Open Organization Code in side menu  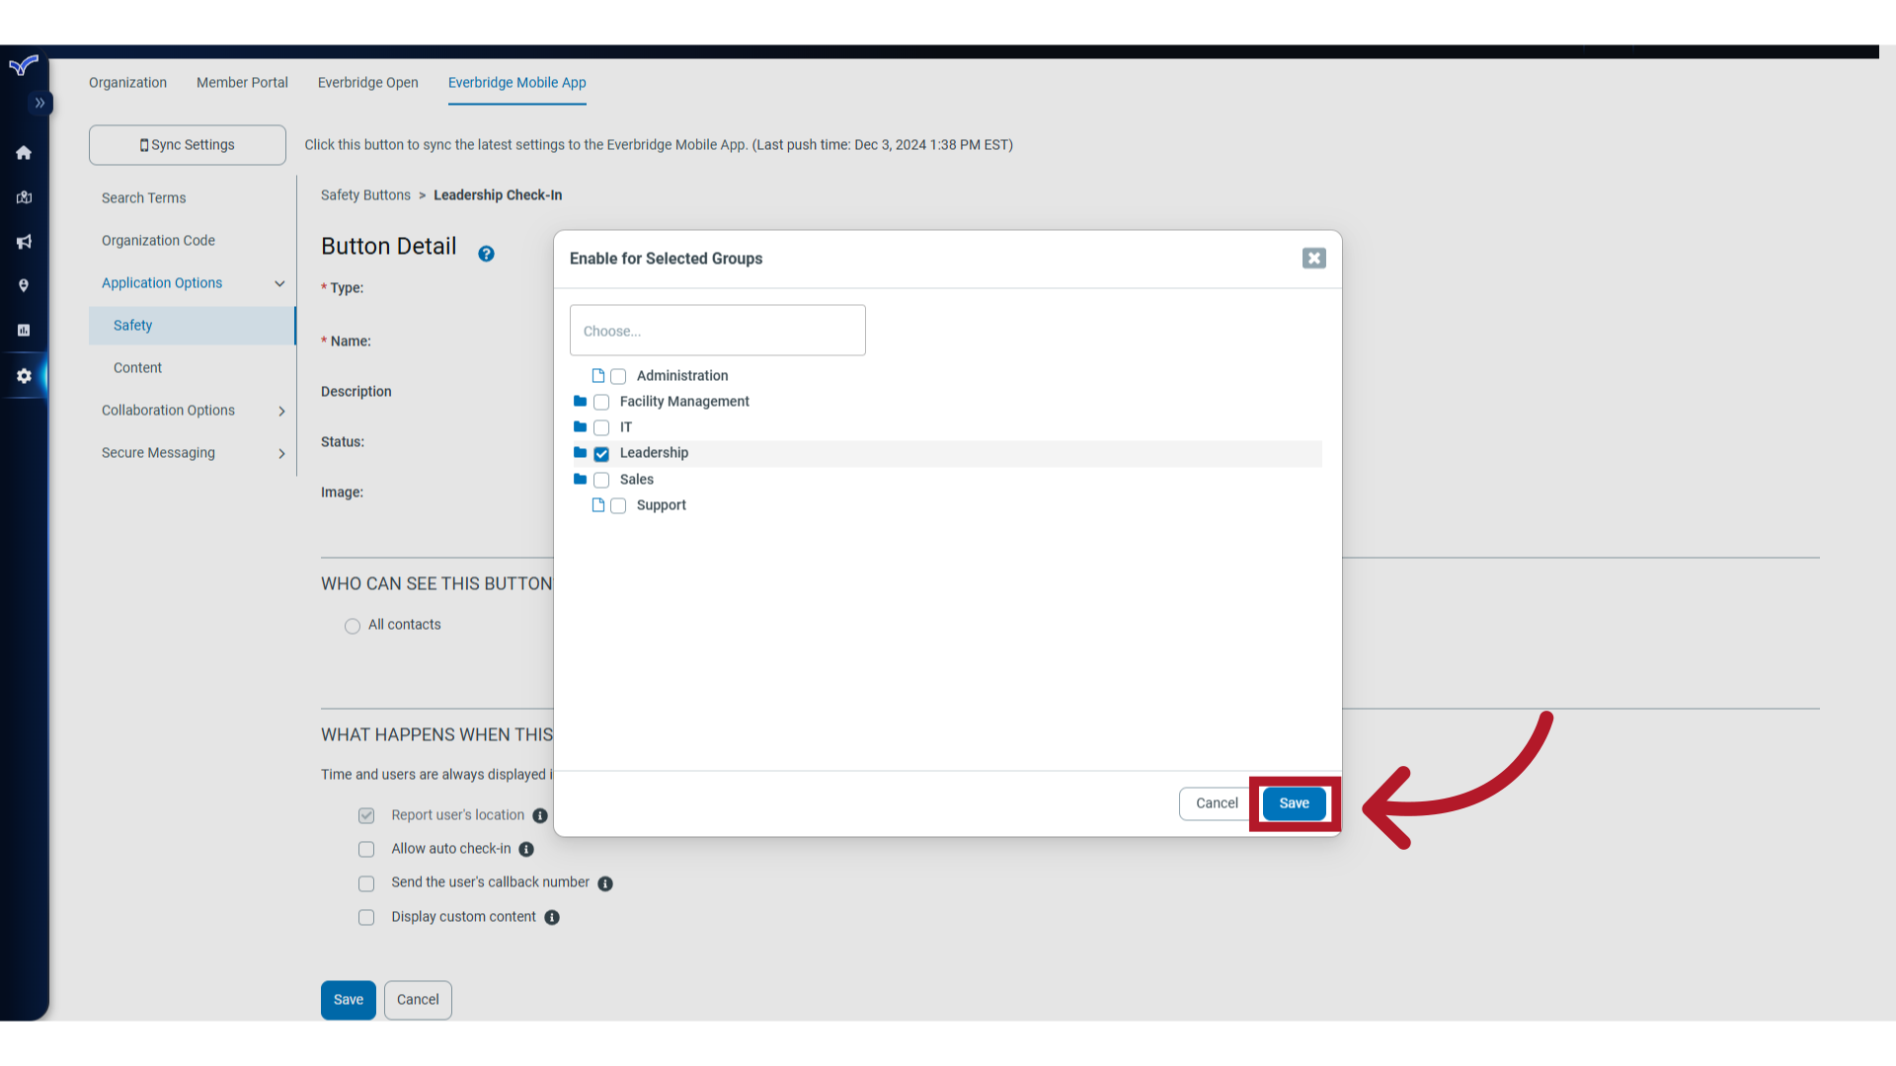click(158, 240)
